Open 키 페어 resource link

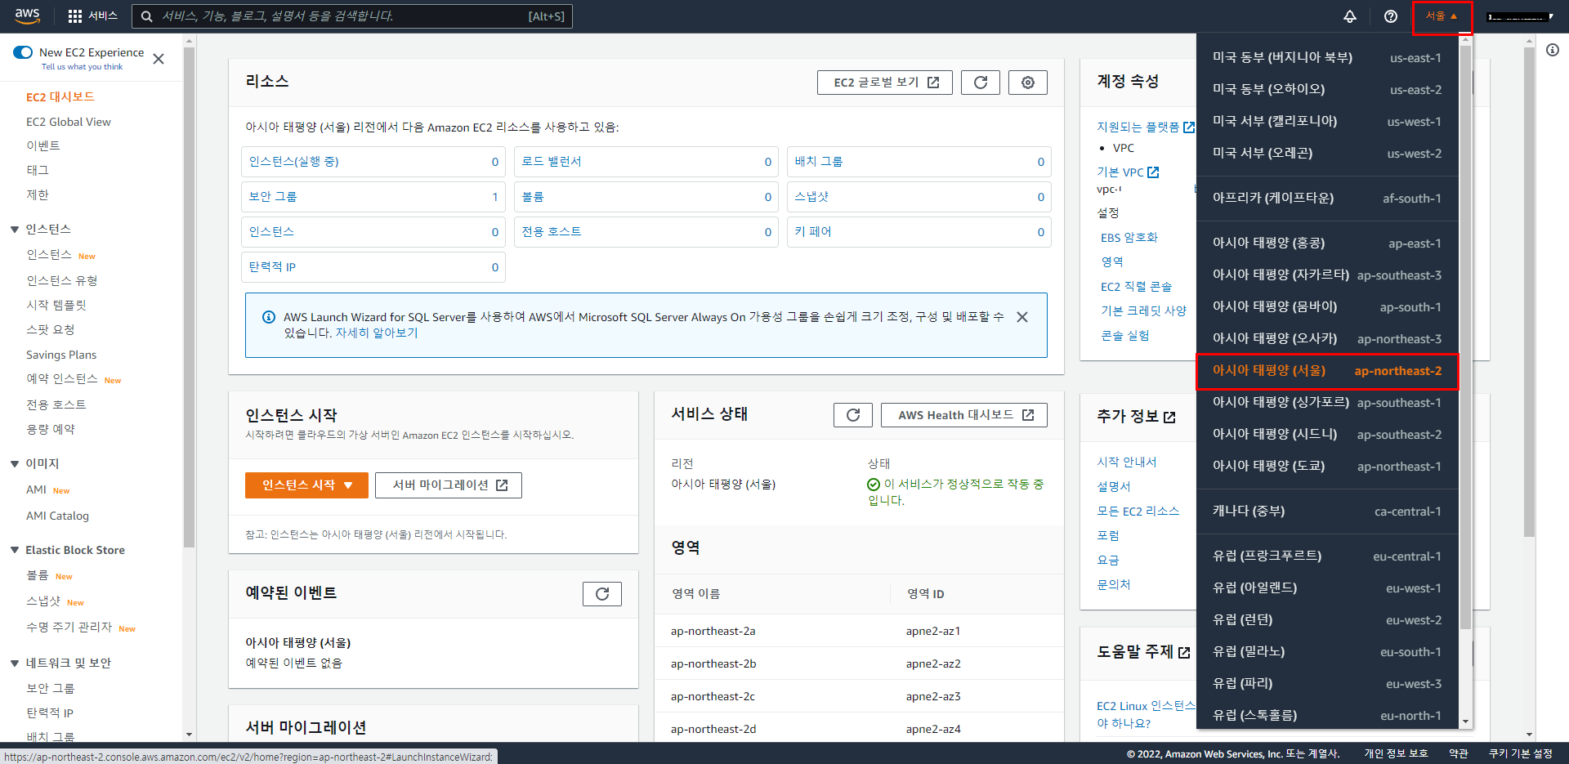[813, 232]
